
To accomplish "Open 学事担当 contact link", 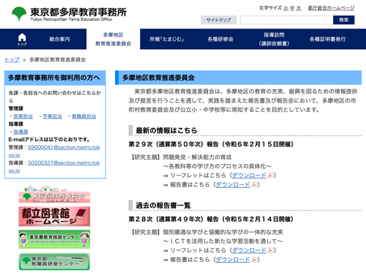I will pyautogui.click(x=52, y=116).
